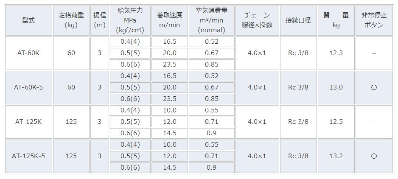This screenshot has height=179, width=398.
Task: Select the 巻取速度 m/min header
Action: 170,20
